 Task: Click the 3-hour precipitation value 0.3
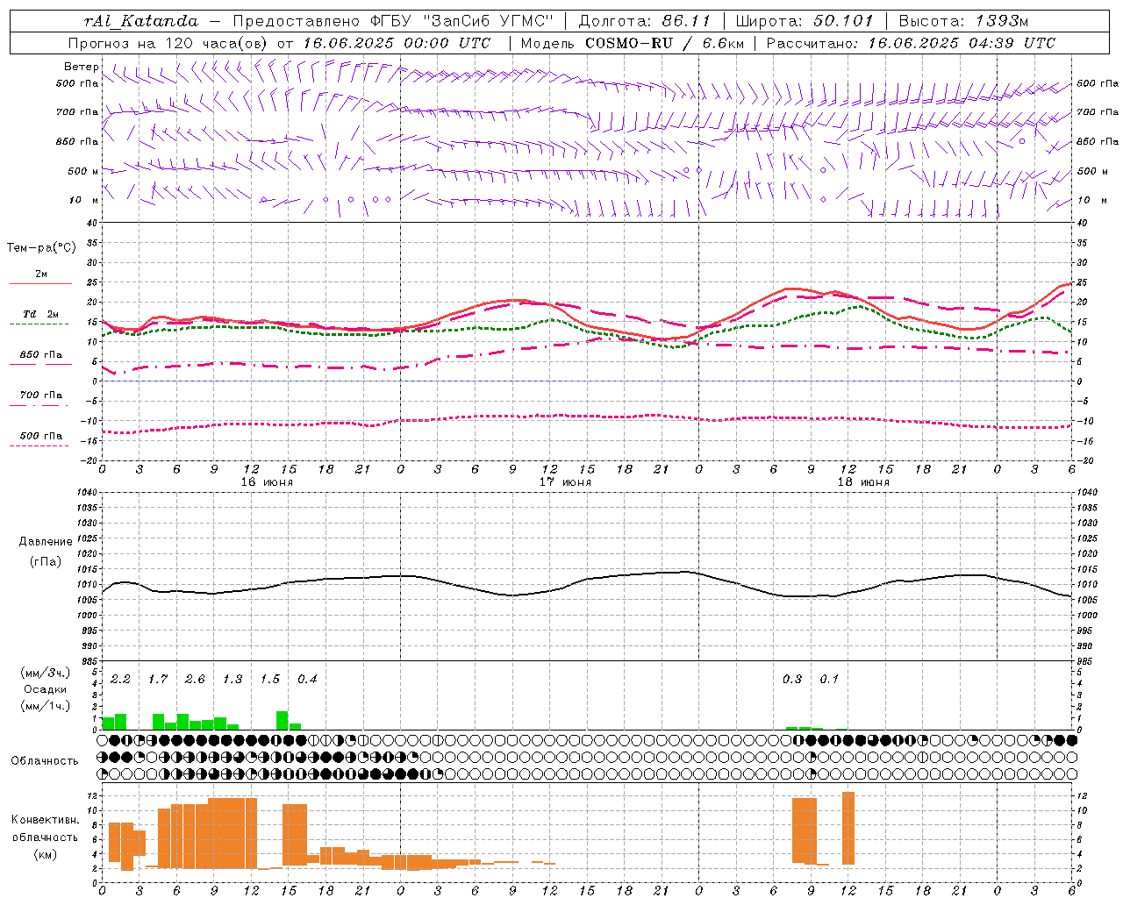click(792, 679)
